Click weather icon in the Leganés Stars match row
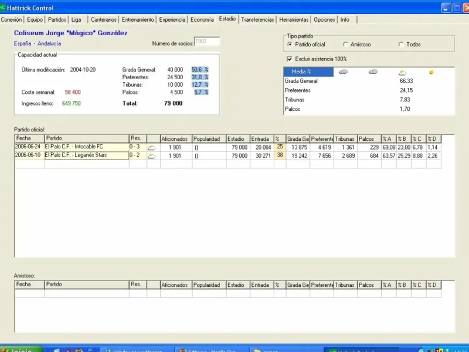The image size is (469, 352). click(x=152, y=156)
